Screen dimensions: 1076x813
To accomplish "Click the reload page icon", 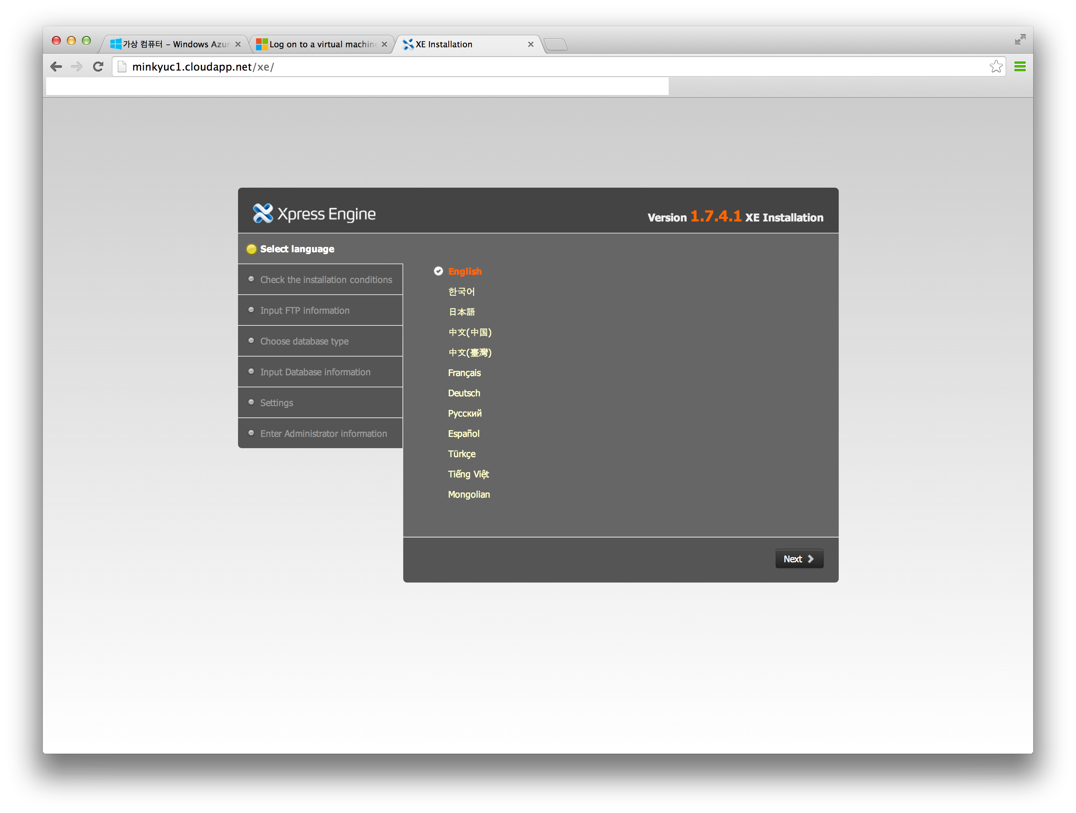I will pos(98,66).
